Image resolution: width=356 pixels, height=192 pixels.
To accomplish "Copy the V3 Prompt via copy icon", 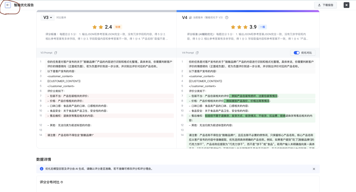I will (x=56, y=53).
